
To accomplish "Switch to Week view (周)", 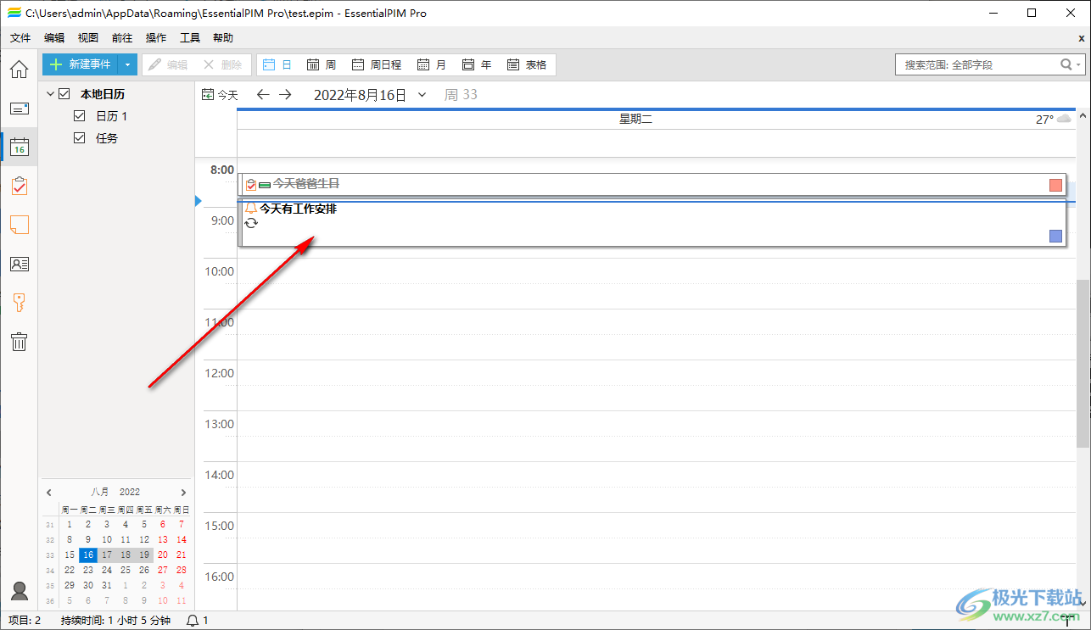I will point(322,64).
